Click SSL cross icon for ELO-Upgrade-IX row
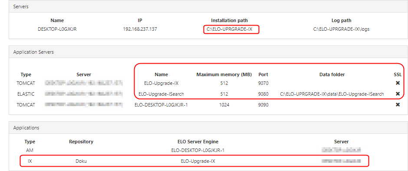 [398, 83]
